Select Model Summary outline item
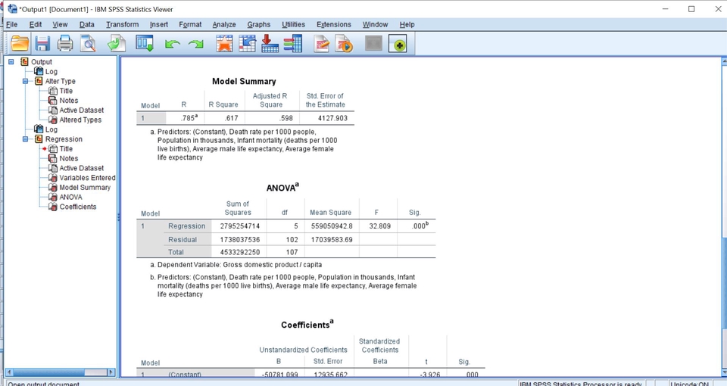Image resolution: width=727 pixels, height=386 pixels. pyautogui.click(x=85, y=188)
